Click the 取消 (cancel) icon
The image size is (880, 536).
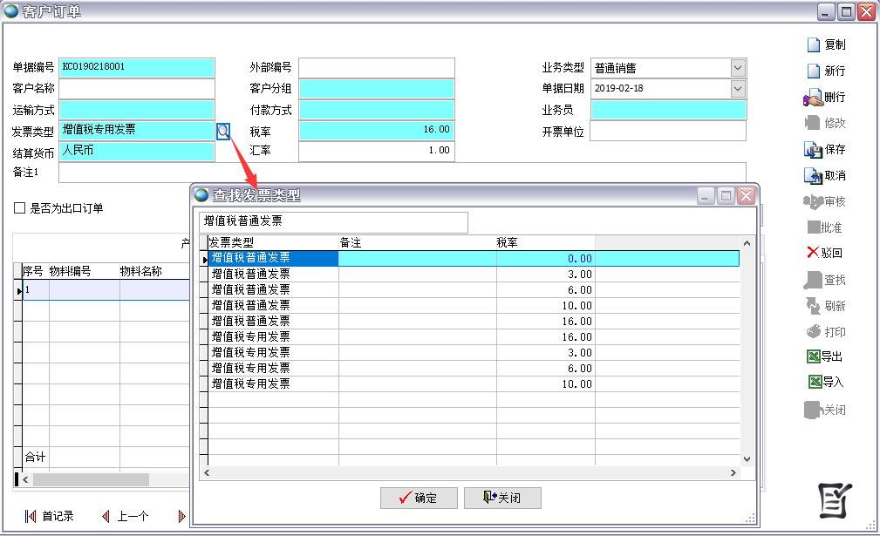(x=813, y=175)
